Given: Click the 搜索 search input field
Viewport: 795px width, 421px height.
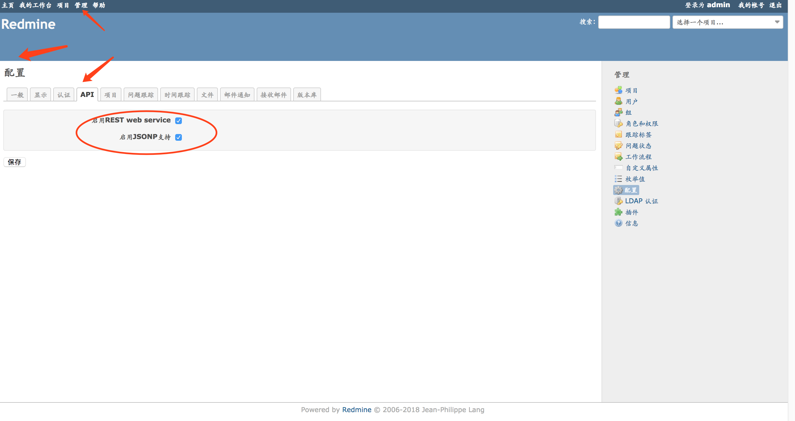Looking at the screenshot, I should (x=634, y=22).
